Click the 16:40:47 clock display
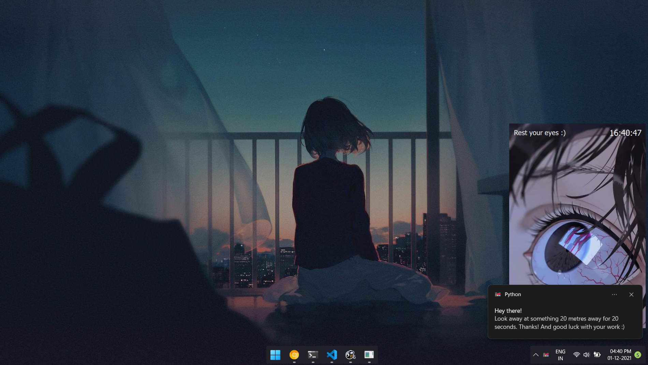648x365 pixels. 625,133
